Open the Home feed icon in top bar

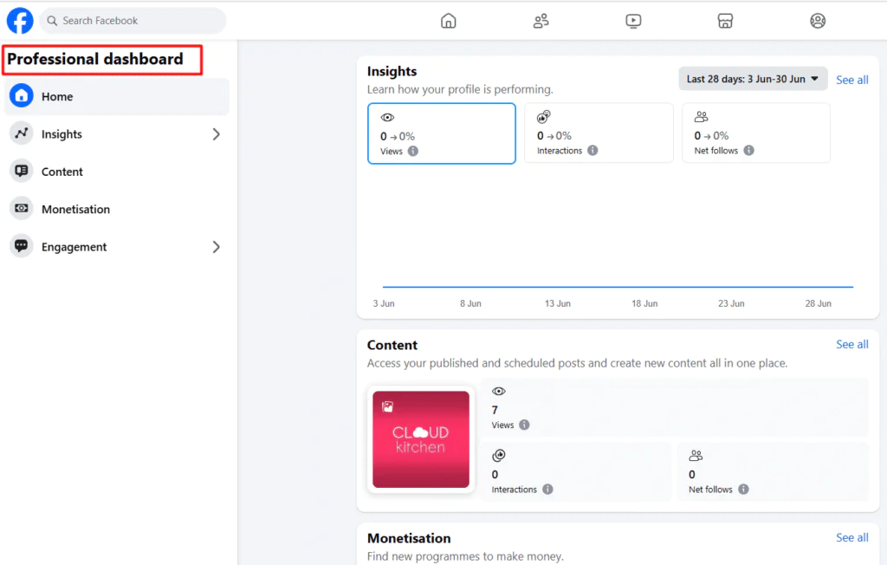[449, 21]
